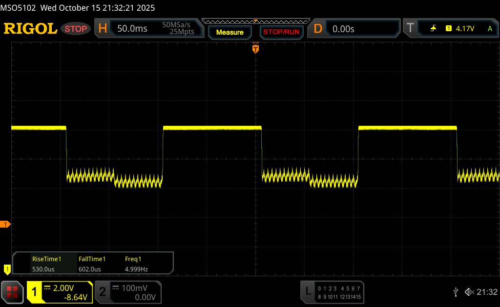Image resolution: width=500 pixels, height=307 pixels.
Task: Open the red grid function menu icon
Action: point(13,292)
